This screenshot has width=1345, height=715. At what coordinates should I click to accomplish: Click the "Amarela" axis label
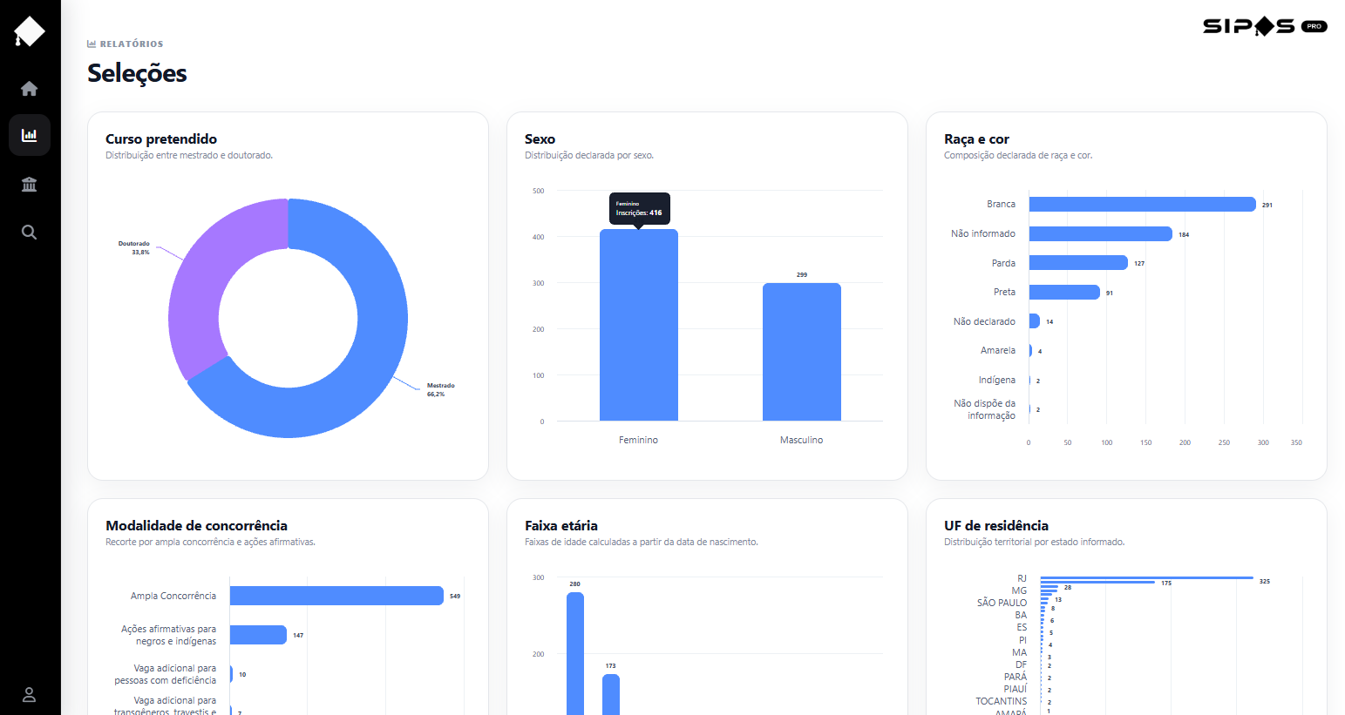(x=998, y=350)
